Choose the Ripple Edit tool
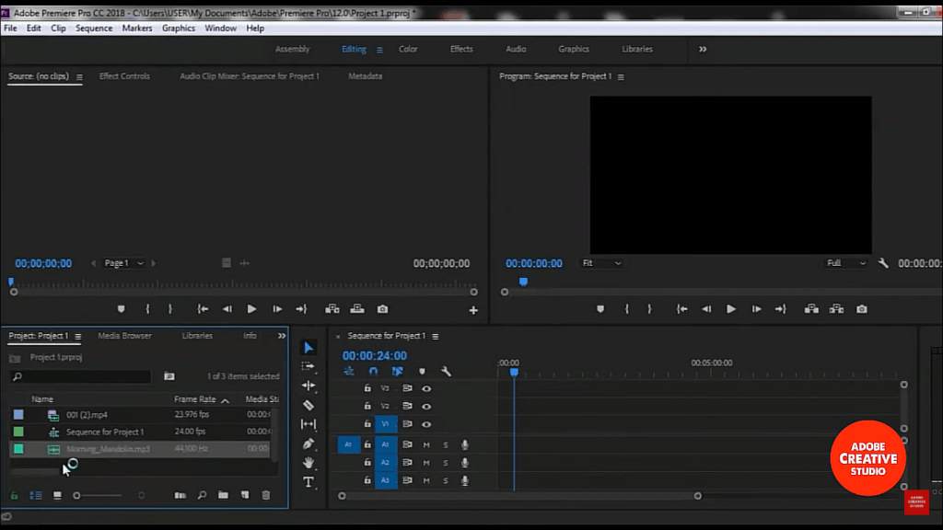This screenshot has width=943, height=530. (x=308, y=386)
